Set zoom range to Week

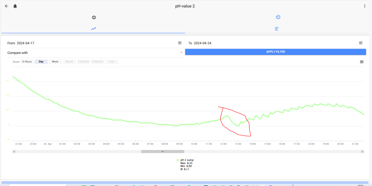point(55,62)
